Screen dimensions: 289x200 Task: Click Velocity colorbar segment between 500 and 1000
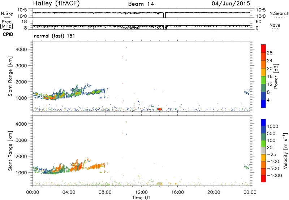coord(263,130)
